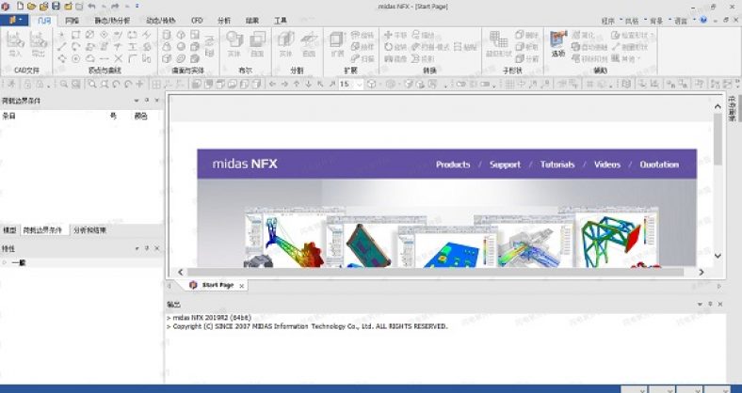Switch to the CFD ribbon tab
Screen dimensions: 742x393
point(197,21)
